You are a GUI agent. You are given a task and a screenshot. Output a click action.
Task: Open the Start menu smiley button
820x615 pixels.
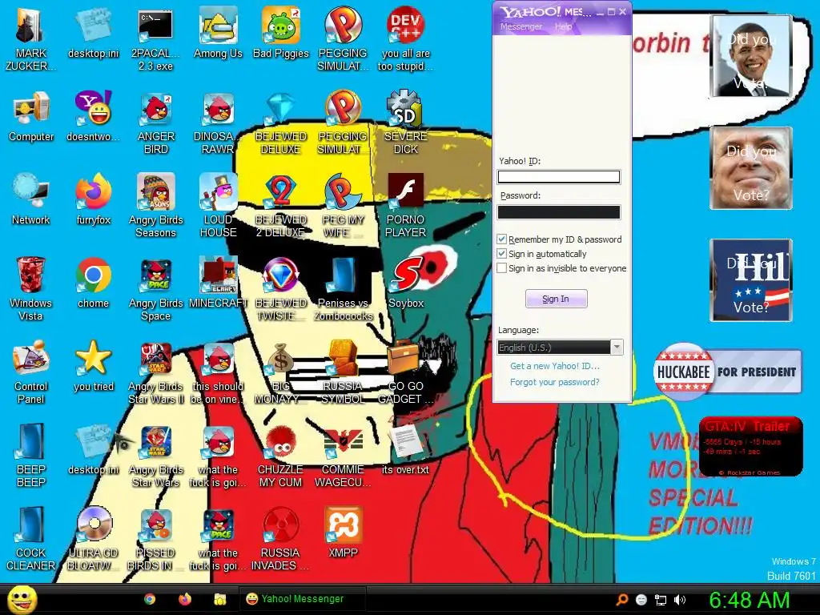(22, 599)
